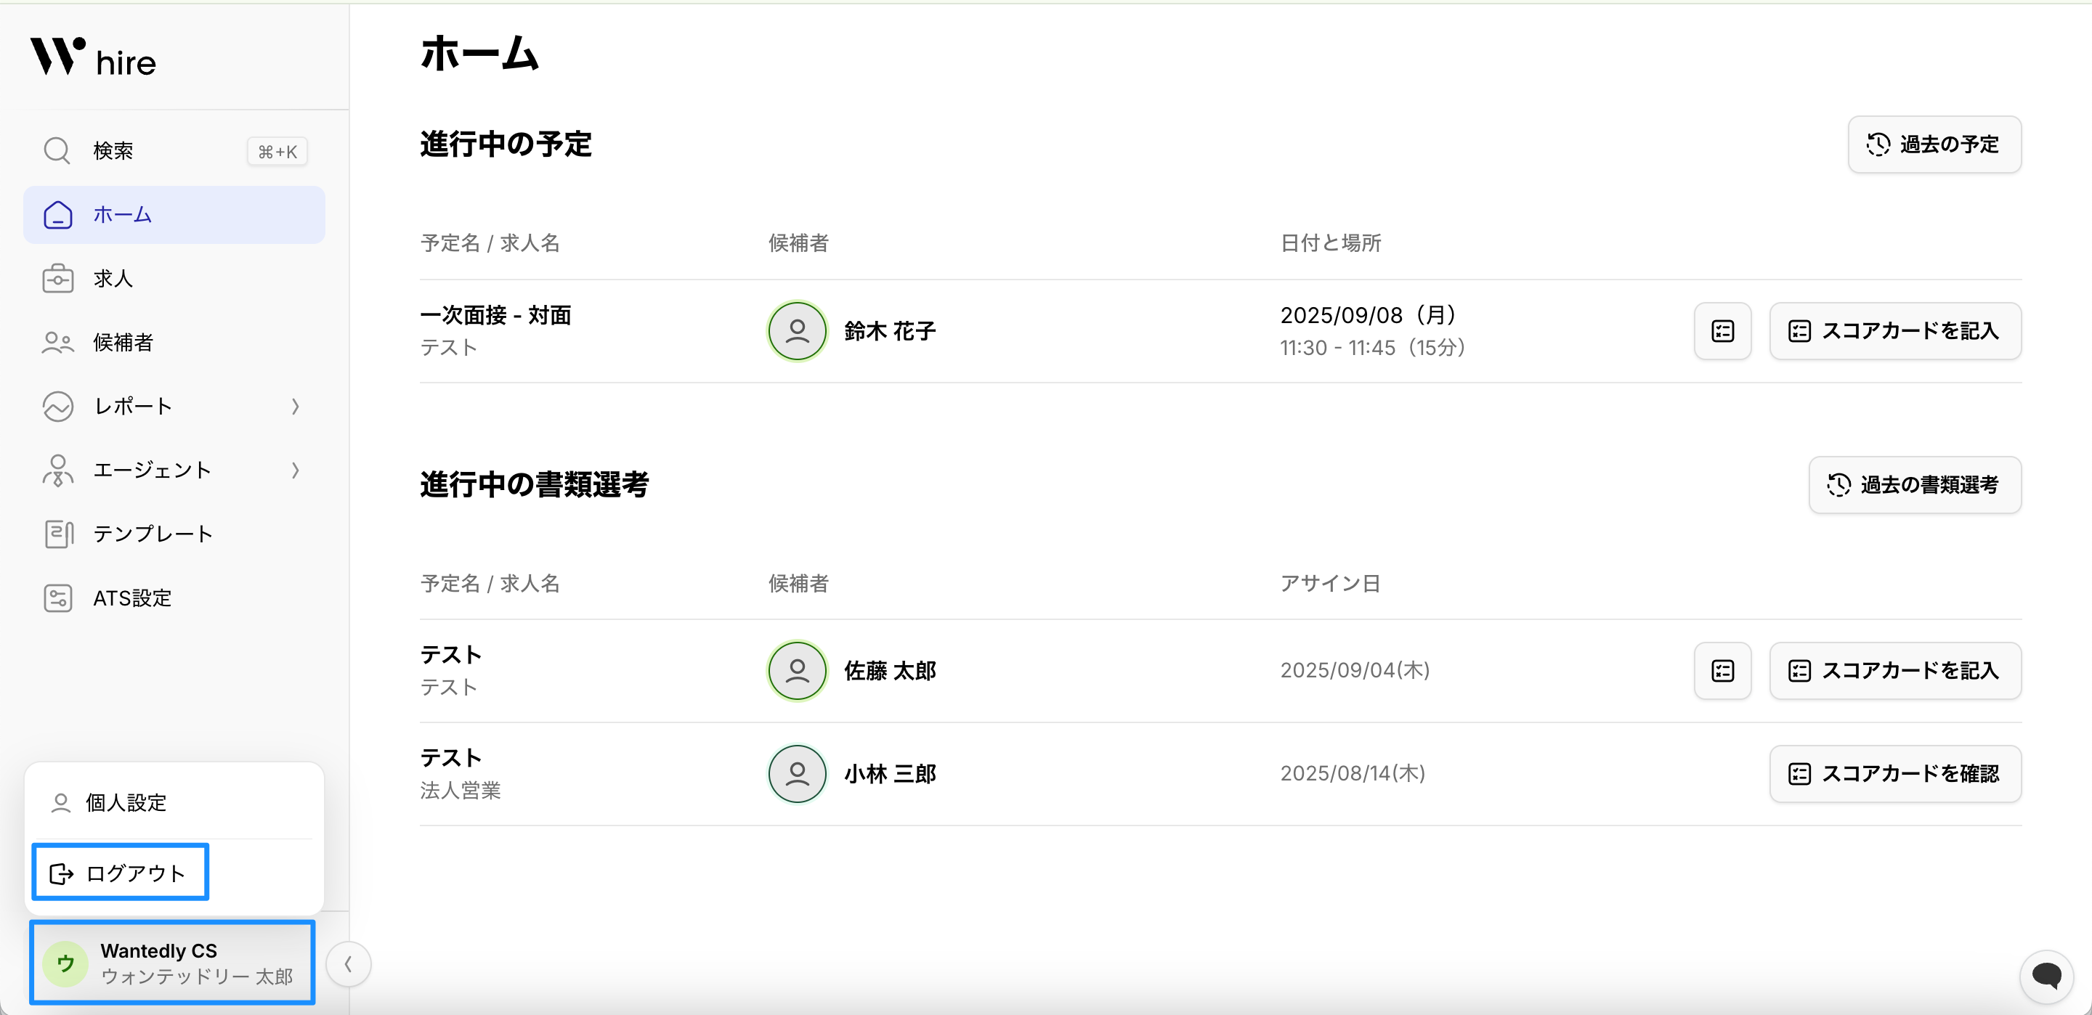Expand the レポート submenu chevron
This screenshot has height=1015, width=2092.
pos(296,407)
